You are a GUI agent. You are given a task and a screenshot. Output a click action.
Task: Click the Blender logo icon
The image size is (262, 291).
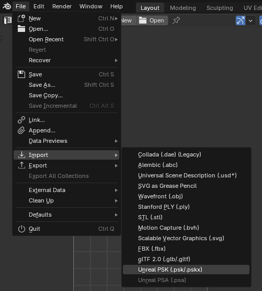[7, 6]
